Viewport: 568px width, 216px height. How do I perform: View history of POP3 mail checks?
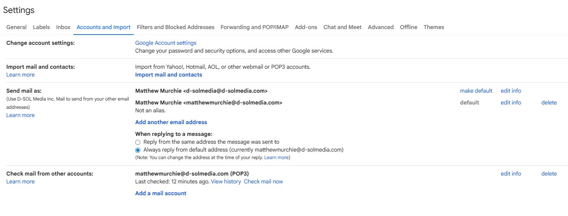(226, 181)
